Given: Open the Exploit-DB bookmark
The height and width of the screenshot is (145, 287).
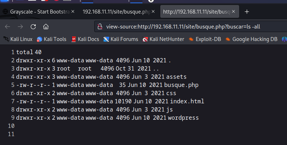Looking at the screenshot, I should coord(205,39).
